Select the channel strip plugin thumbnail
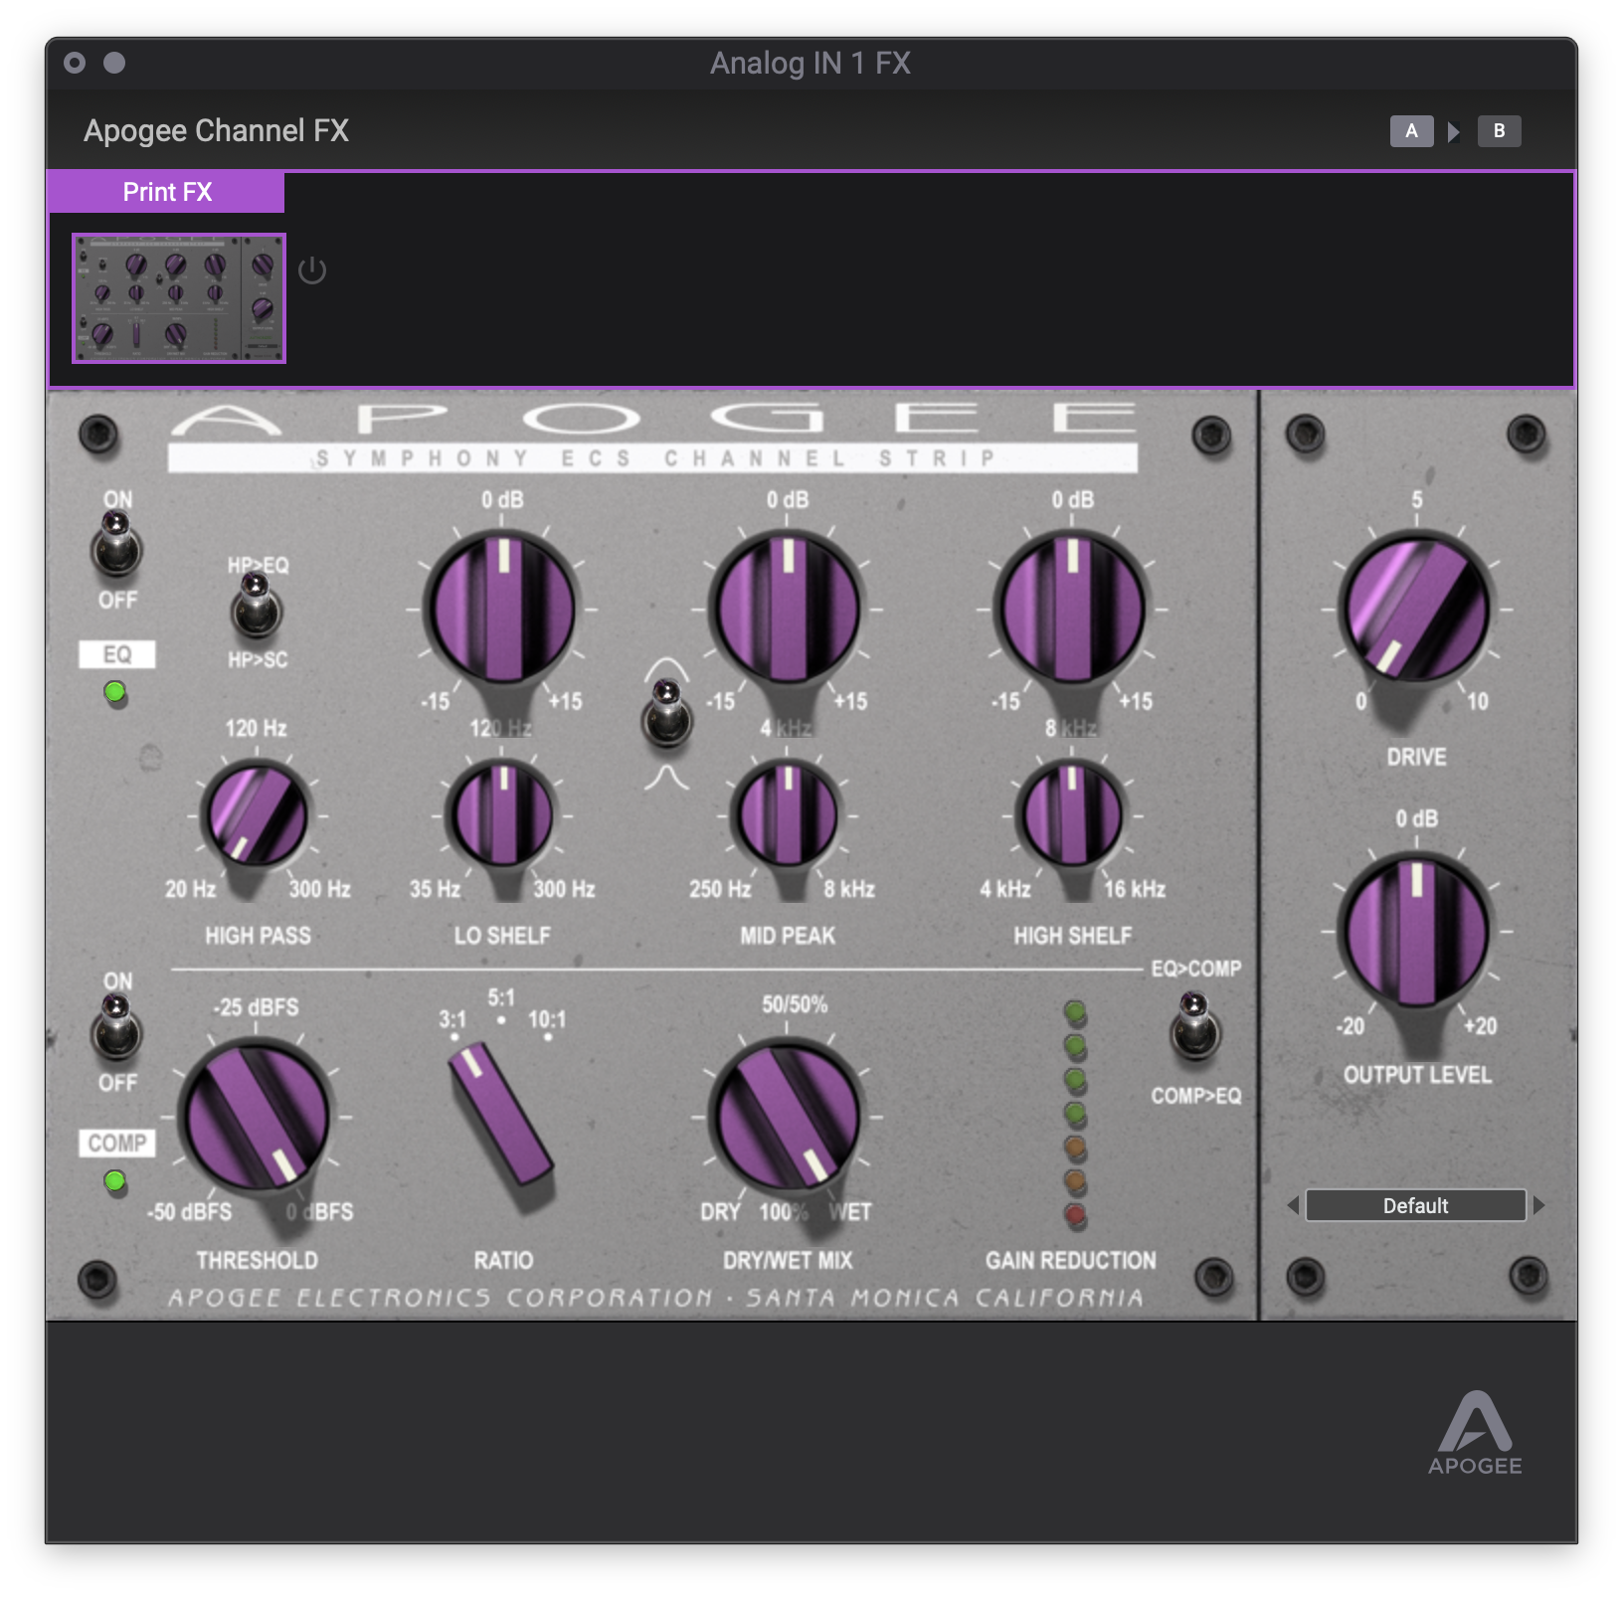 (179, 298)
